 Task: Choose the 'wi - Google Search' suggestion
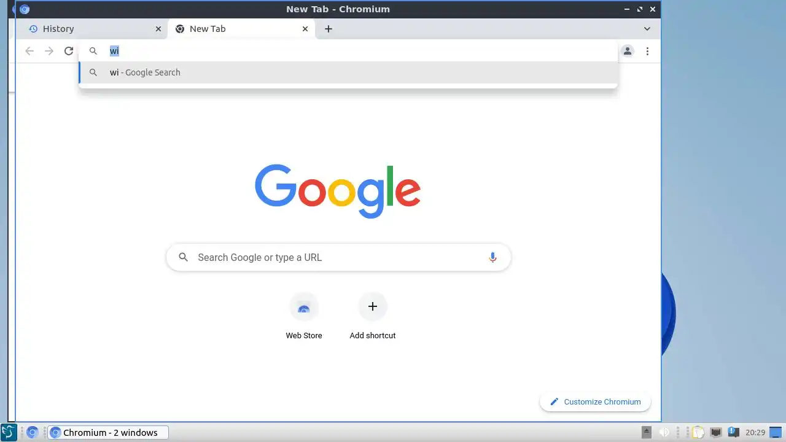click(348, 72)
